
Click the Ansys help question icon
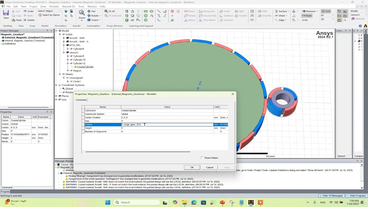coord(360,26)
